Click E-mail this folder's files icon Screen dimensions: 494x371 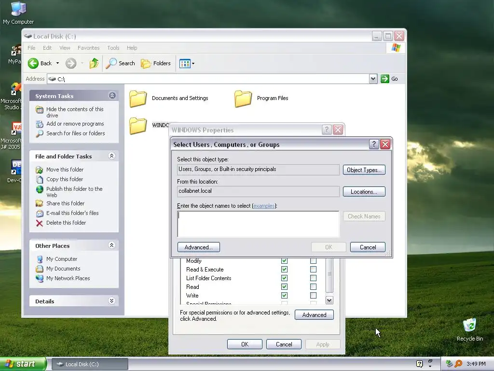point(40,213)
